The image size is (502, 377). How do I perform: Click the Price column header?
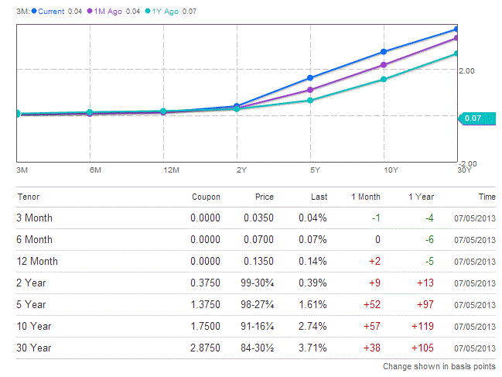tap(264, 197)
